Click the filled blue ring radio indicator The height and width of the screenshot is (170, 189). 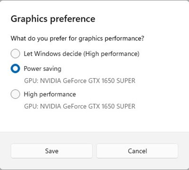[x=15, y=68]
